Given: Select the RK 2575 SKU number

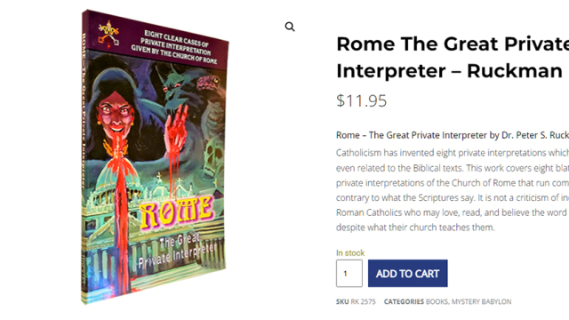Looking at the screenshot, I should [363, 301].
